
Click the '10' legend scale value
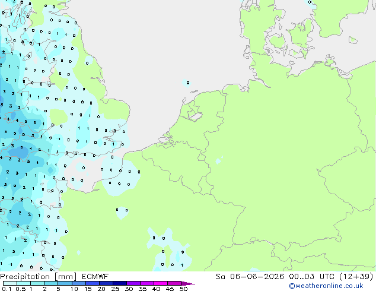click(74, 289)
